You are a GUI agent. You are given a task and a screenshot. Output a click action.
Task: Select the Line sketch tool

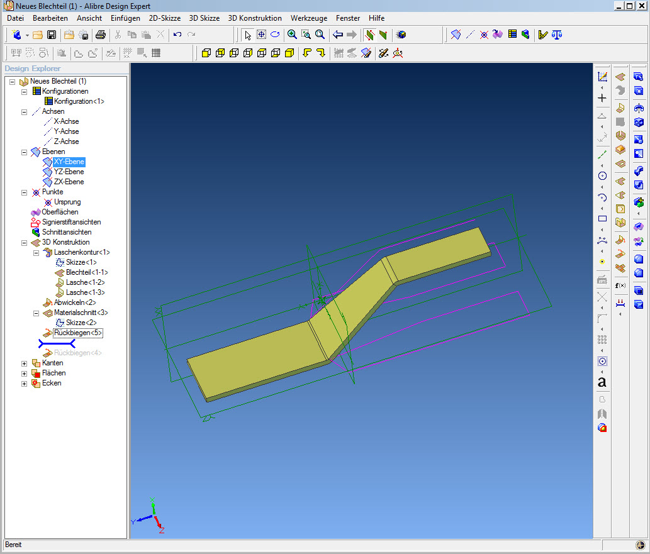[x=602, y=155]
